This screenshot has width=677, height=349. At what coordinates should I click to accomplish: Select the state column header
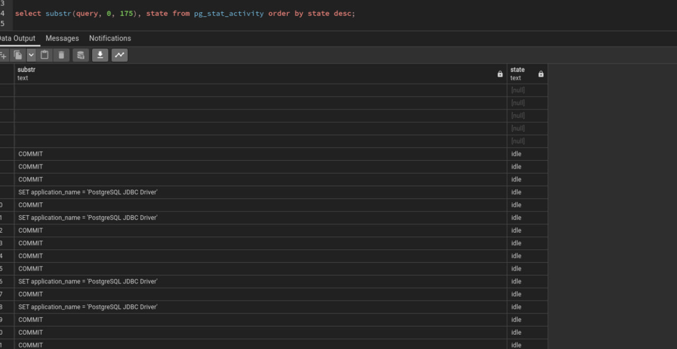(x=527, y=74)
